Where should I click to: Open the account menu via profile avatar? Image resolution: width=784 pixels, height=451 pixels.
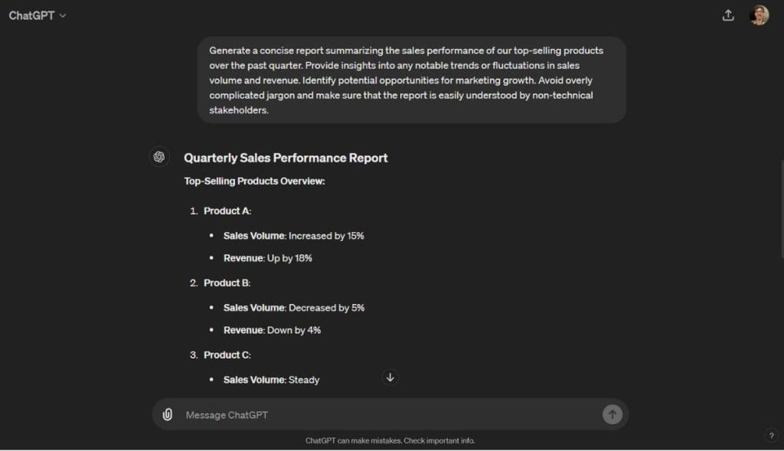[759, 15]
